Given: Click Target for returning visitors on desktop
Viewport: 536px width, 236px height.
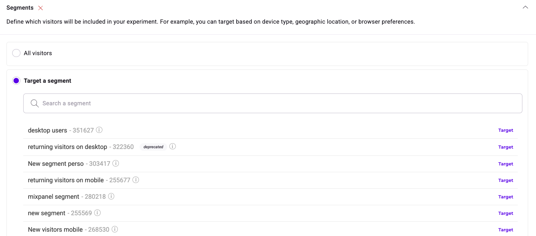Looking at the screenshot, I should point(506,147).
